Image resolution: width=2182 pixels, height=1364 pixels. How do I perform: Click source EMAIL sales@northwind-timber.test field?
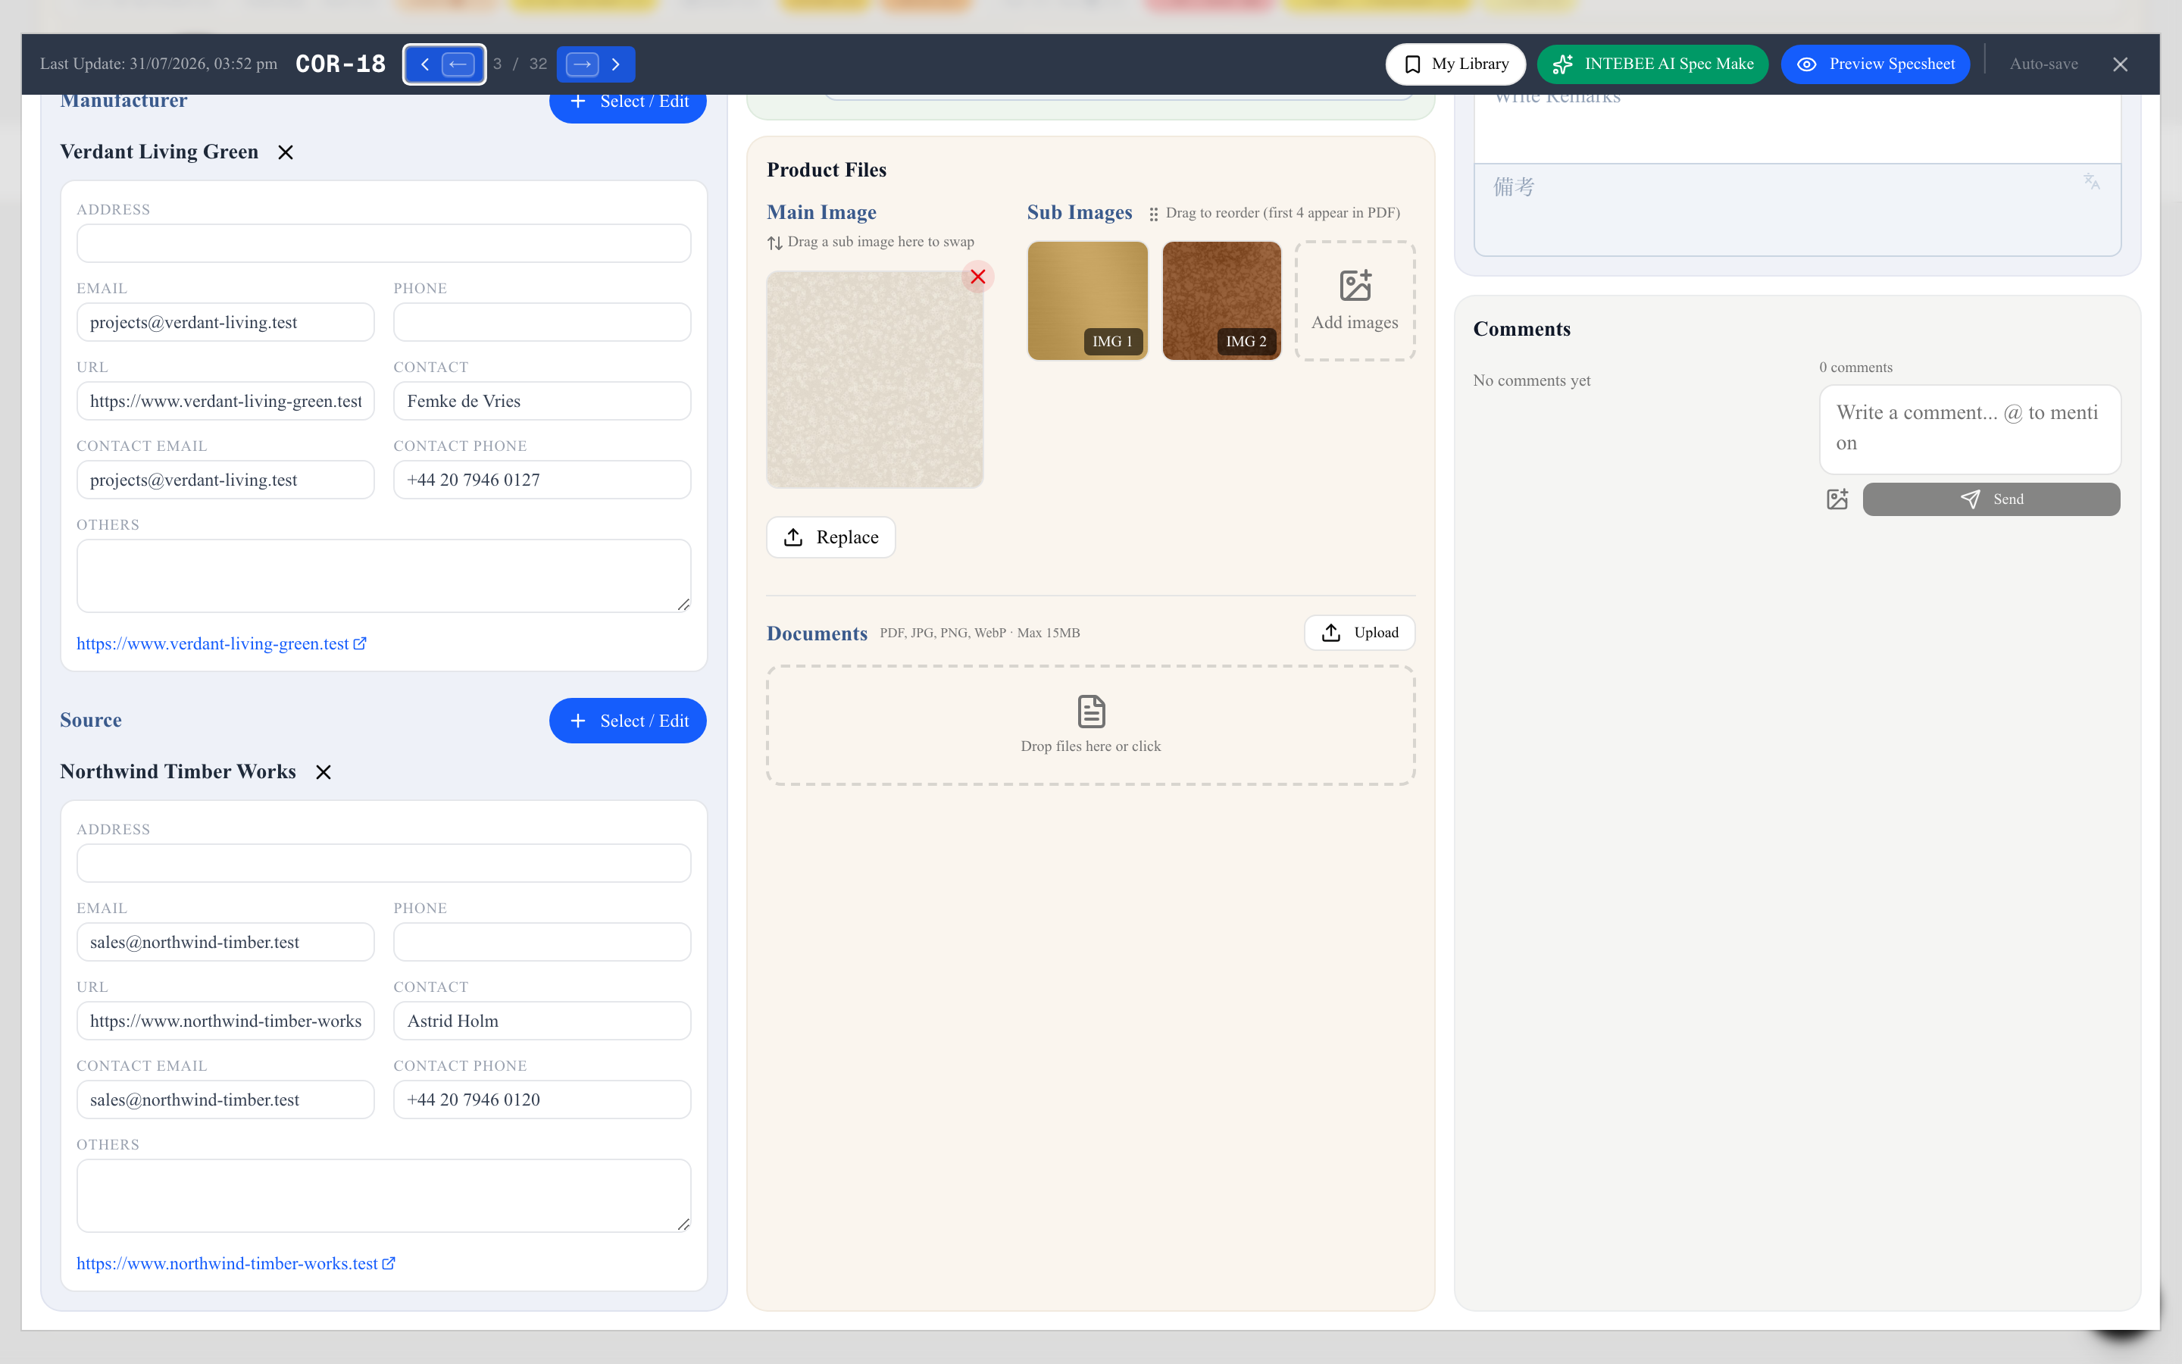pyautogui.click(x=226, y=942)
